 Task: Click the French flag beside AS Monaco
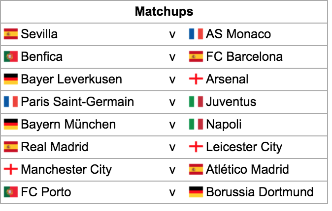196,34
